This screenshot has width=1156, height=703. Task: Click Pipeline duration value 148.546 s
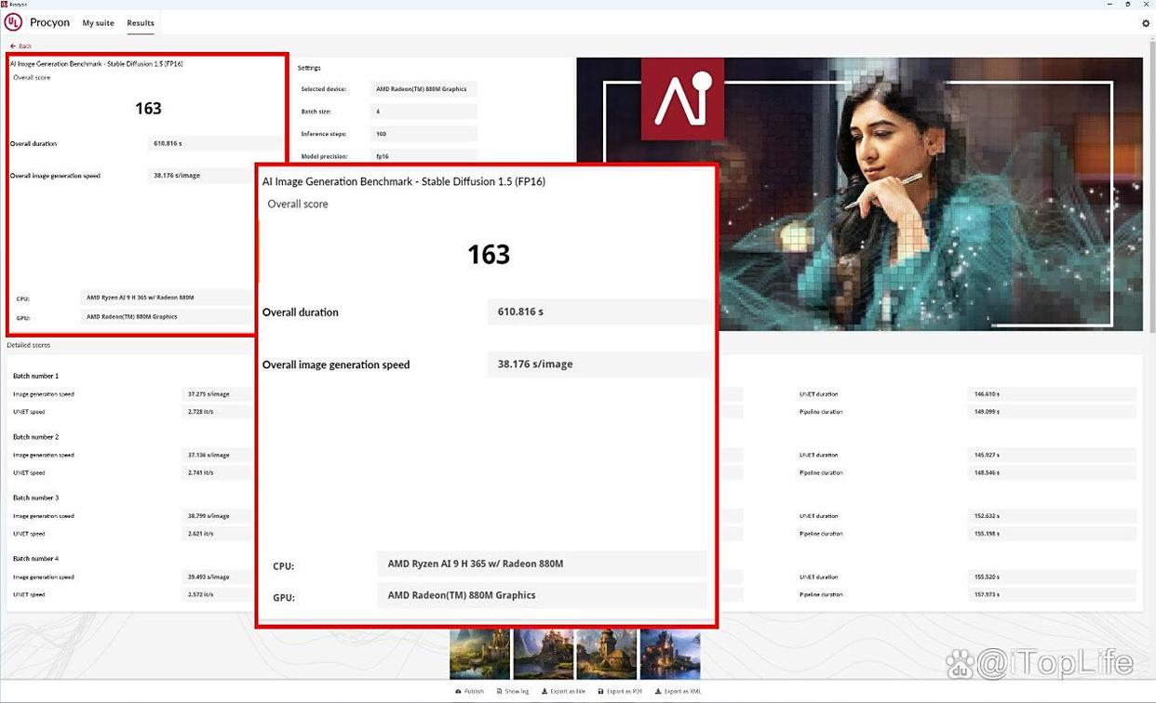tap(1052, 473)
